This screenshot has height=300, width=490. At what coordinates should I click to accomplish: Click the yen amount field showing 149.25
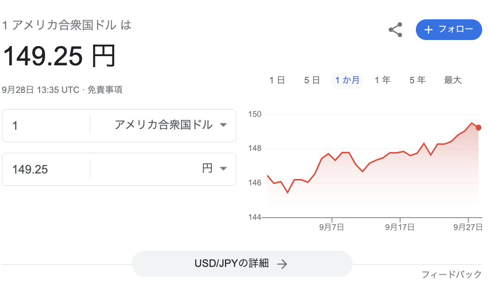[x=46, y=169]
